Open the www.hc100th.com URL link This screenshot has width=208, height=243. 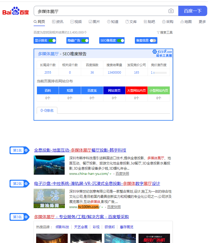pos(85,207)
